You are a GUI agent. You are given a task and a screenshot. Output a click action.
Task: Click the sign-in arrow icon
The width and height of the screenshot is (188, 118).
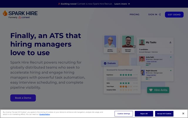click(x=160, y=14)
